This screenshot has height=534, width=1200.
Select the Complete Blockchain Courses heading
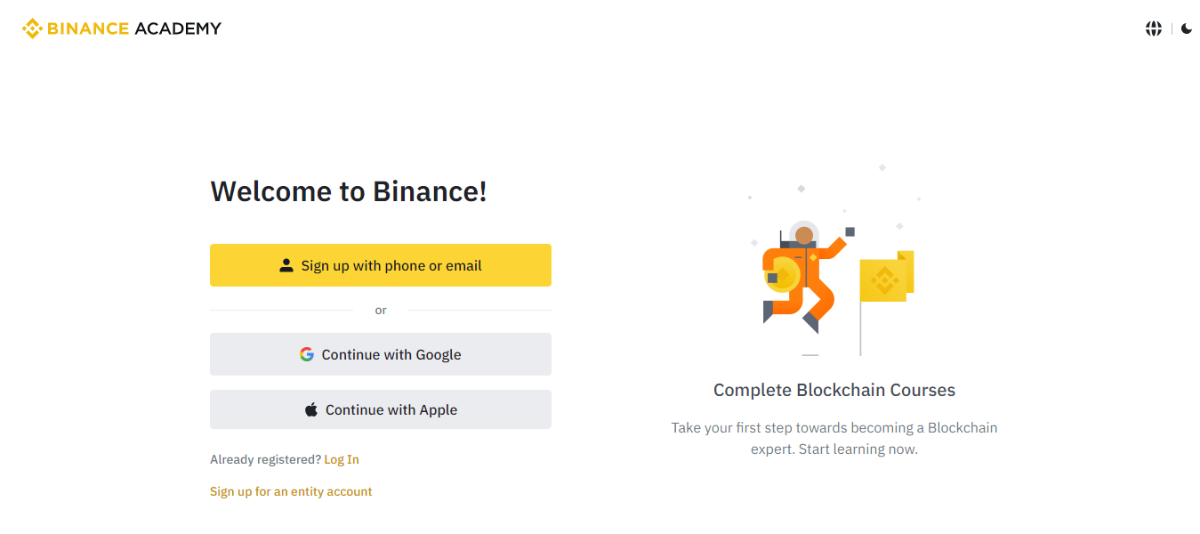point(834,390)
